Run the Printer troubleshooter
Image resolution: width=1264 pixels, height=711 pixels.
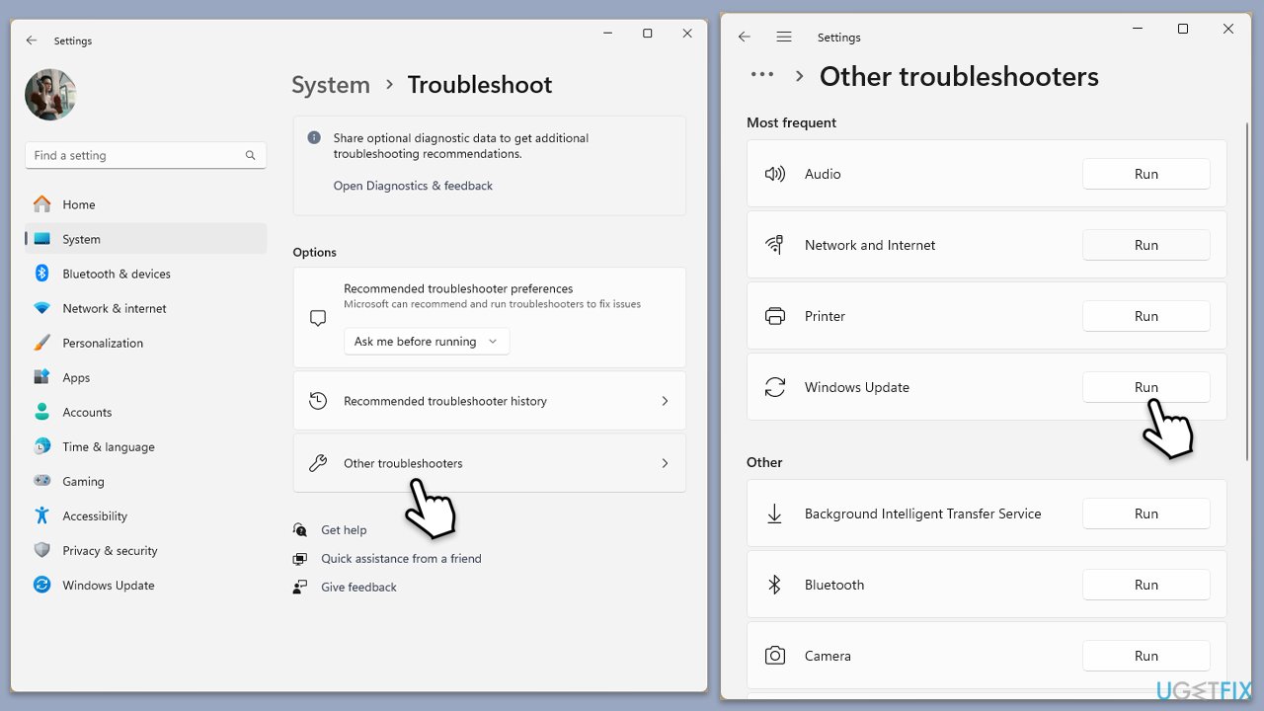click(1146, 316)
